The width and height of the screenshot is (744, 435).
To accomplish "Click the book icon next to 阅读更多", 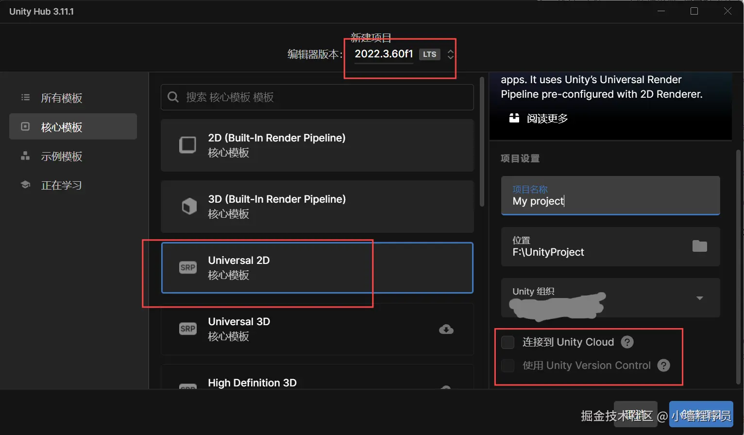I will (514, 118).
